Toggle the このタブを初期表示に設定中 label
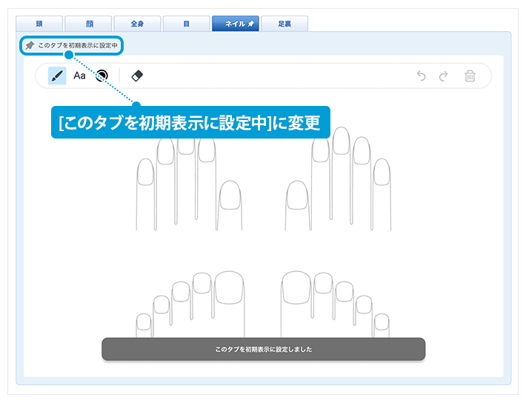 pyautogui.click(x=77, y=46)
